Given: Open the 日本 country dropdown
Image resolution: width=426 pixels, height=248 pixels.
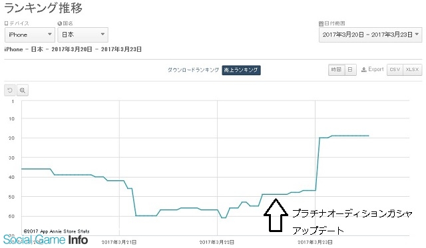Looking at the screenshot, I should (83, 35).
